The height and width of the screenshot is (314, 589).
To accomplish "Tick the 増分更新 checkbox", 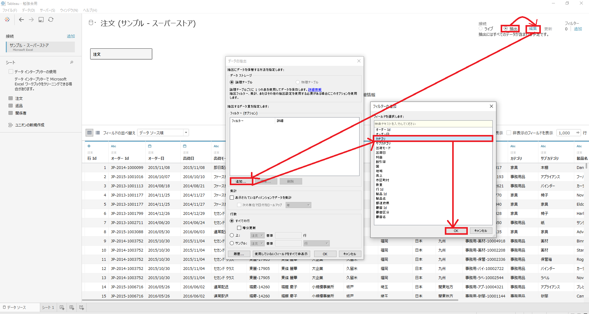I will (x=239, y=228).
